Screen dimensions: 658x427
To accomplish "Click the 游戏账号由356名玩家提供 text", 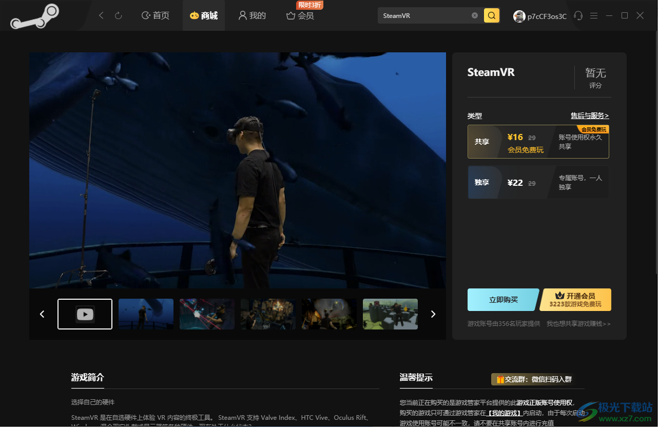I will tap(504, 324).
